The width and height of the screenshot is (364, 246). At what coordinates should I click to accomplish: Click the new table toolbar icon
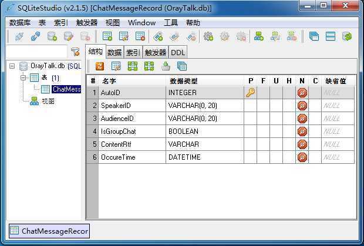point(107,36)
